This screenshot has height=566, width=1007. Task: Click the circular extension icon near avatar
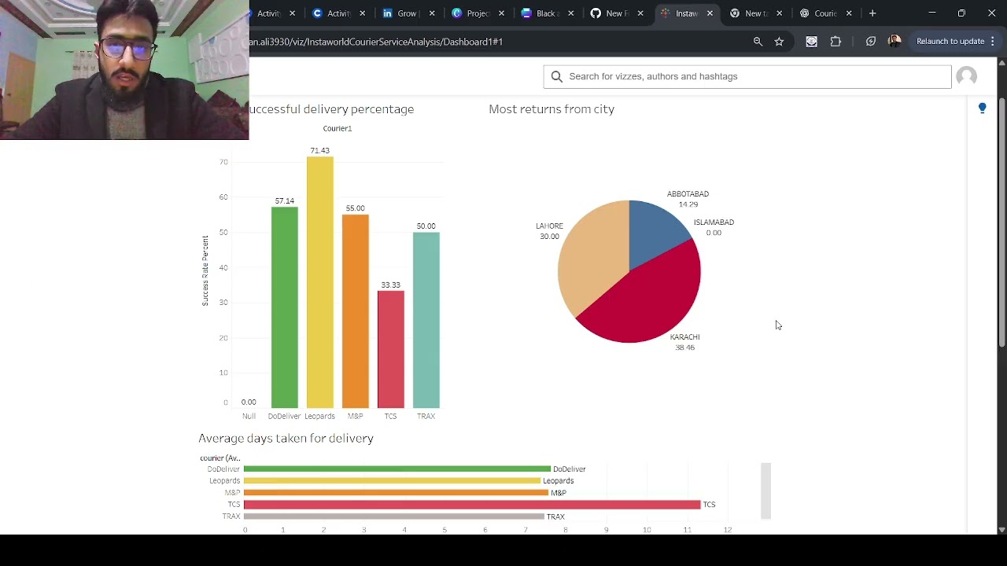coord(871,42)
